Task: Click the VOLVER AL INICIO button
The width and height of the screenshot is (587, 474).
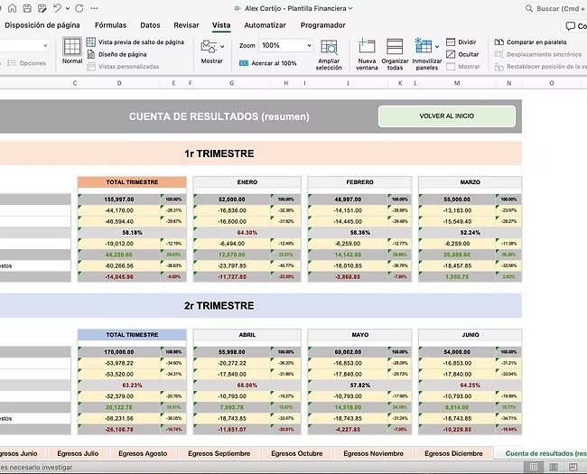Action: (x=447, y=116)
